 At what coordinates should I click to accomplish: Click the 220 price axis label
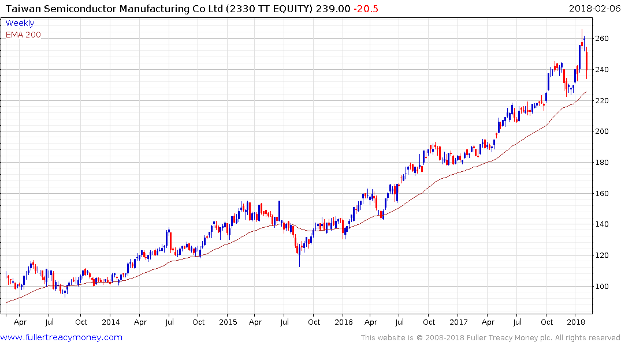pos(602,101)
